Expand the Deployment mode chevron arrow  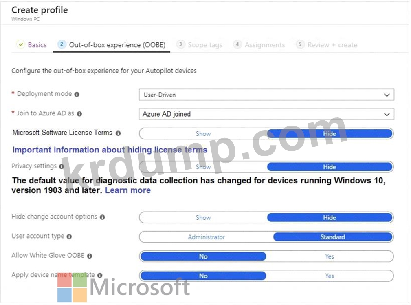pos(387,95)
